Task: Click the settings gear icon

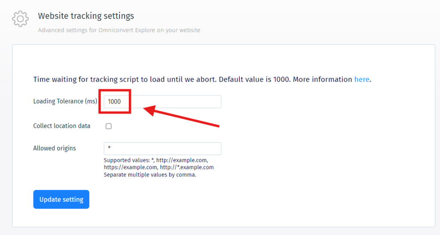Action: 20,19
